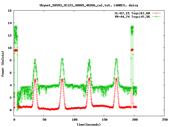Click the green calibration spike near 197 seconds

click(132, 30)
